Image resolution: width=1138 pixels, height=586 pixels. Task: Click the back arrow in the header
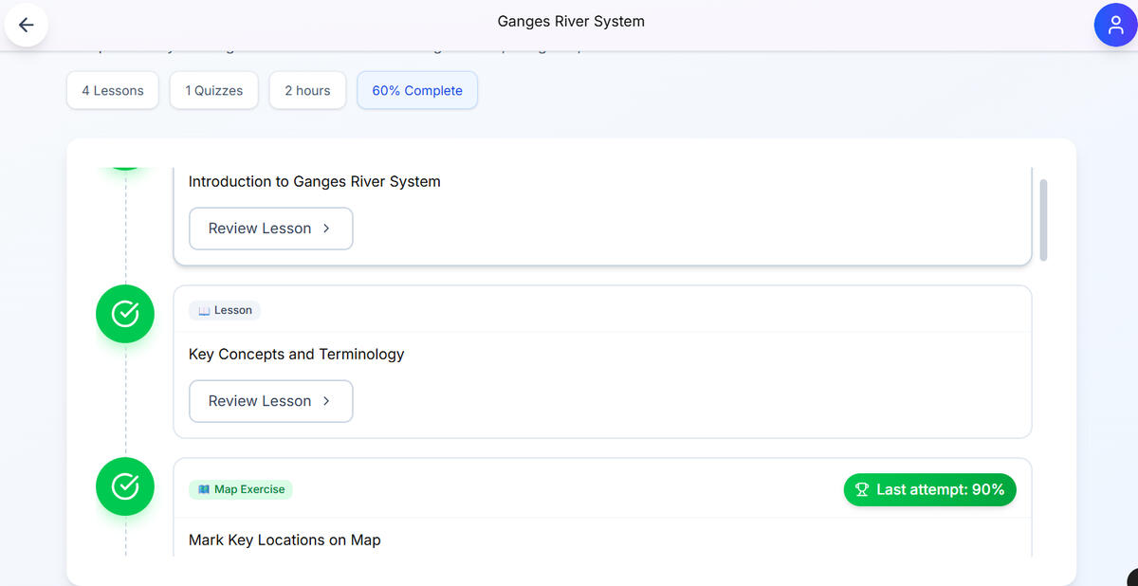(26, 25)
